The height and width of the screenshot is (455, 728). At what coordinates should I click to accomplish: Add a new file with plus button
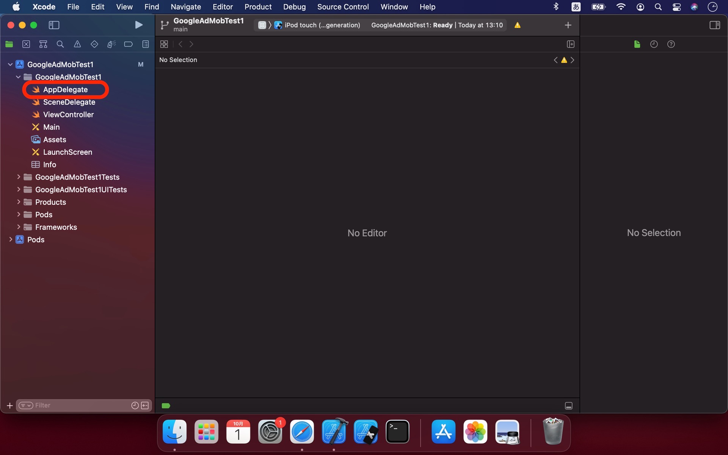point(10,406)
